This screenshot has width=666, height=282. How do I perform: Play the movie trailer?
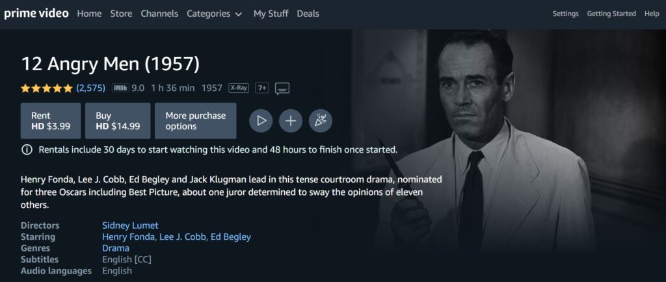[261, 120]
